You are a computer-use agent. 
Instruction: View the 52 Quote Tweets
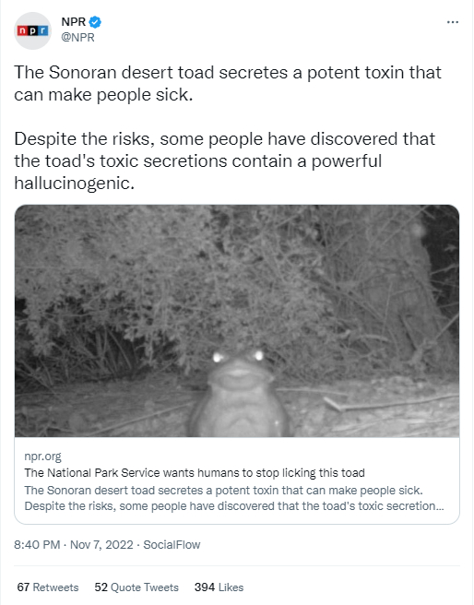136,587
